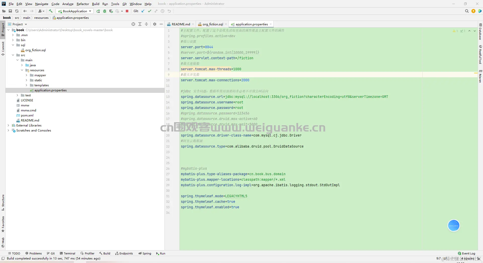Screen dimensions: 483x263
Task: Close the application.properties tab
Action: 271,24
